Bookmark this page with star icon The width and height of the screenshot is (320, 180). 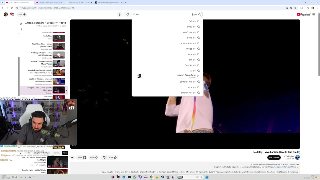tap(295, 8)
